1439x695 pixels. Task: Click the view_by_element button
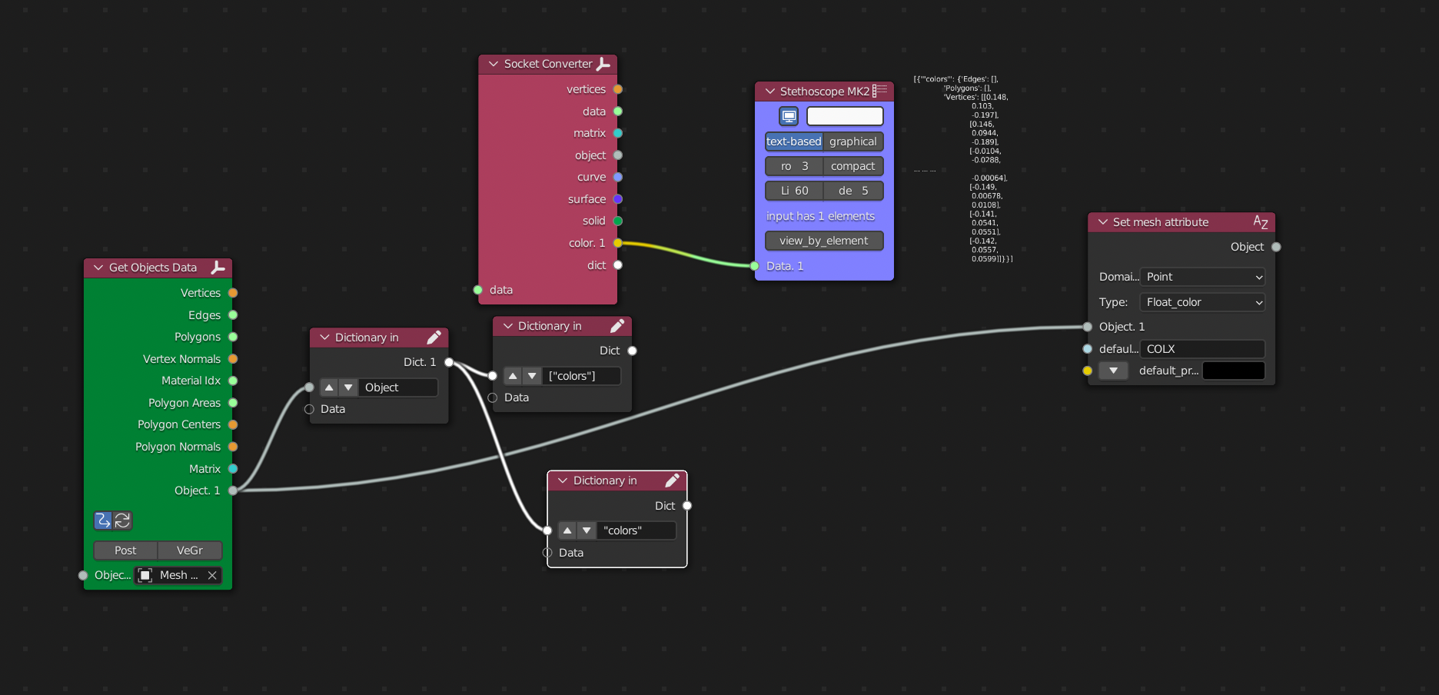(824, 241)
